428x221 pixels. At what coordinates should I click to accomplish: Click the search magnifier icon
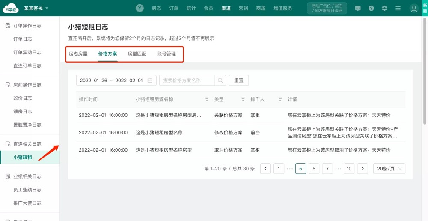point(220,81)
